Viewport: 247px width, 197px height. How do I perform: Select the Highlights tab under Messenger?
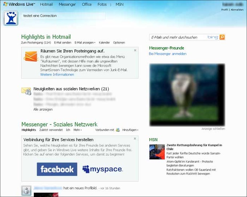29,130
